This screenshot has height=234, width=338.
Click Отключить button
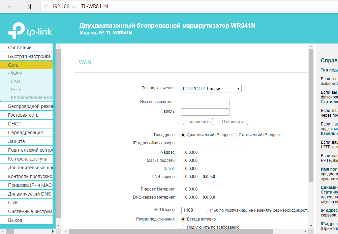pos(233,121)
